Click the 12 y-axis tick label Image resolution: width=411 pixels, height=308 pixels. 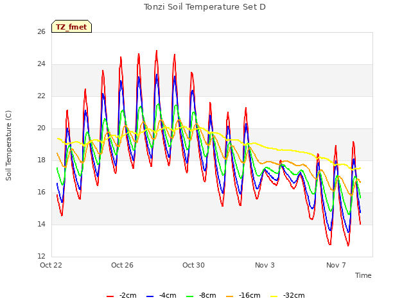(41, 256)
